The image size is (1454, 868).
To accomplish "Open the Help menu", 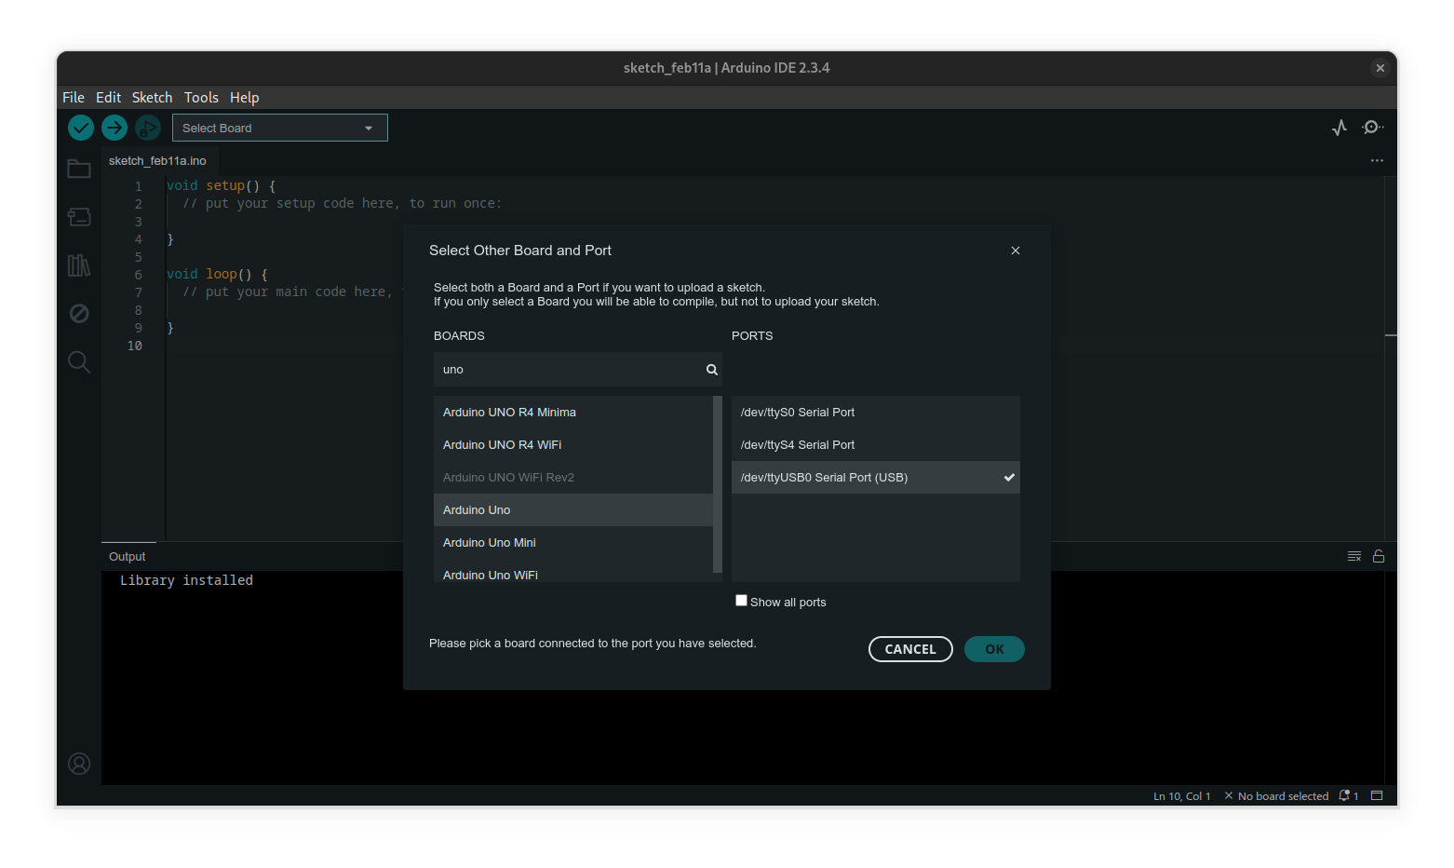I will (x=244, y=97).
